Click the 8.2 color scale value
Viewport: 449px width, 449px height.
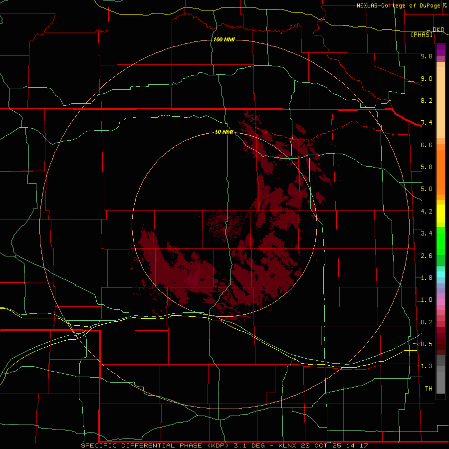coord(427,100)
